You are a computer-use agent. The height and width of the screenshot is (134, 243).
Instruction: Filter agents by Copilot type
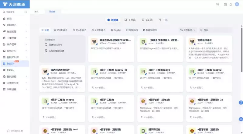tap(116, 30)
